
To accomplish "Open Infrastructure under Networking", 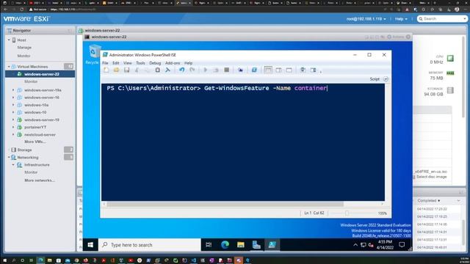I will pos(37,164).
